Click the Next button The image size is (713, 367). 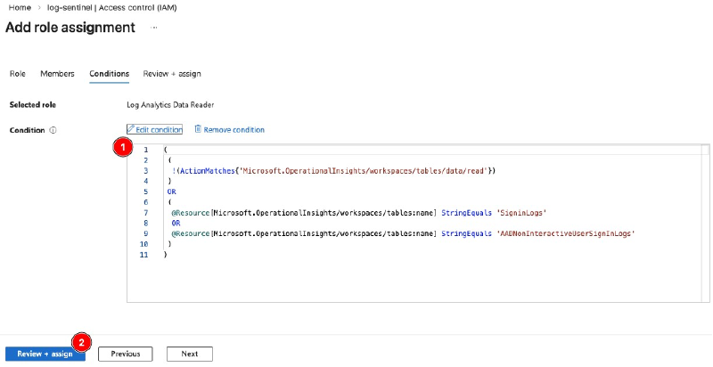(x=189, y=354)
